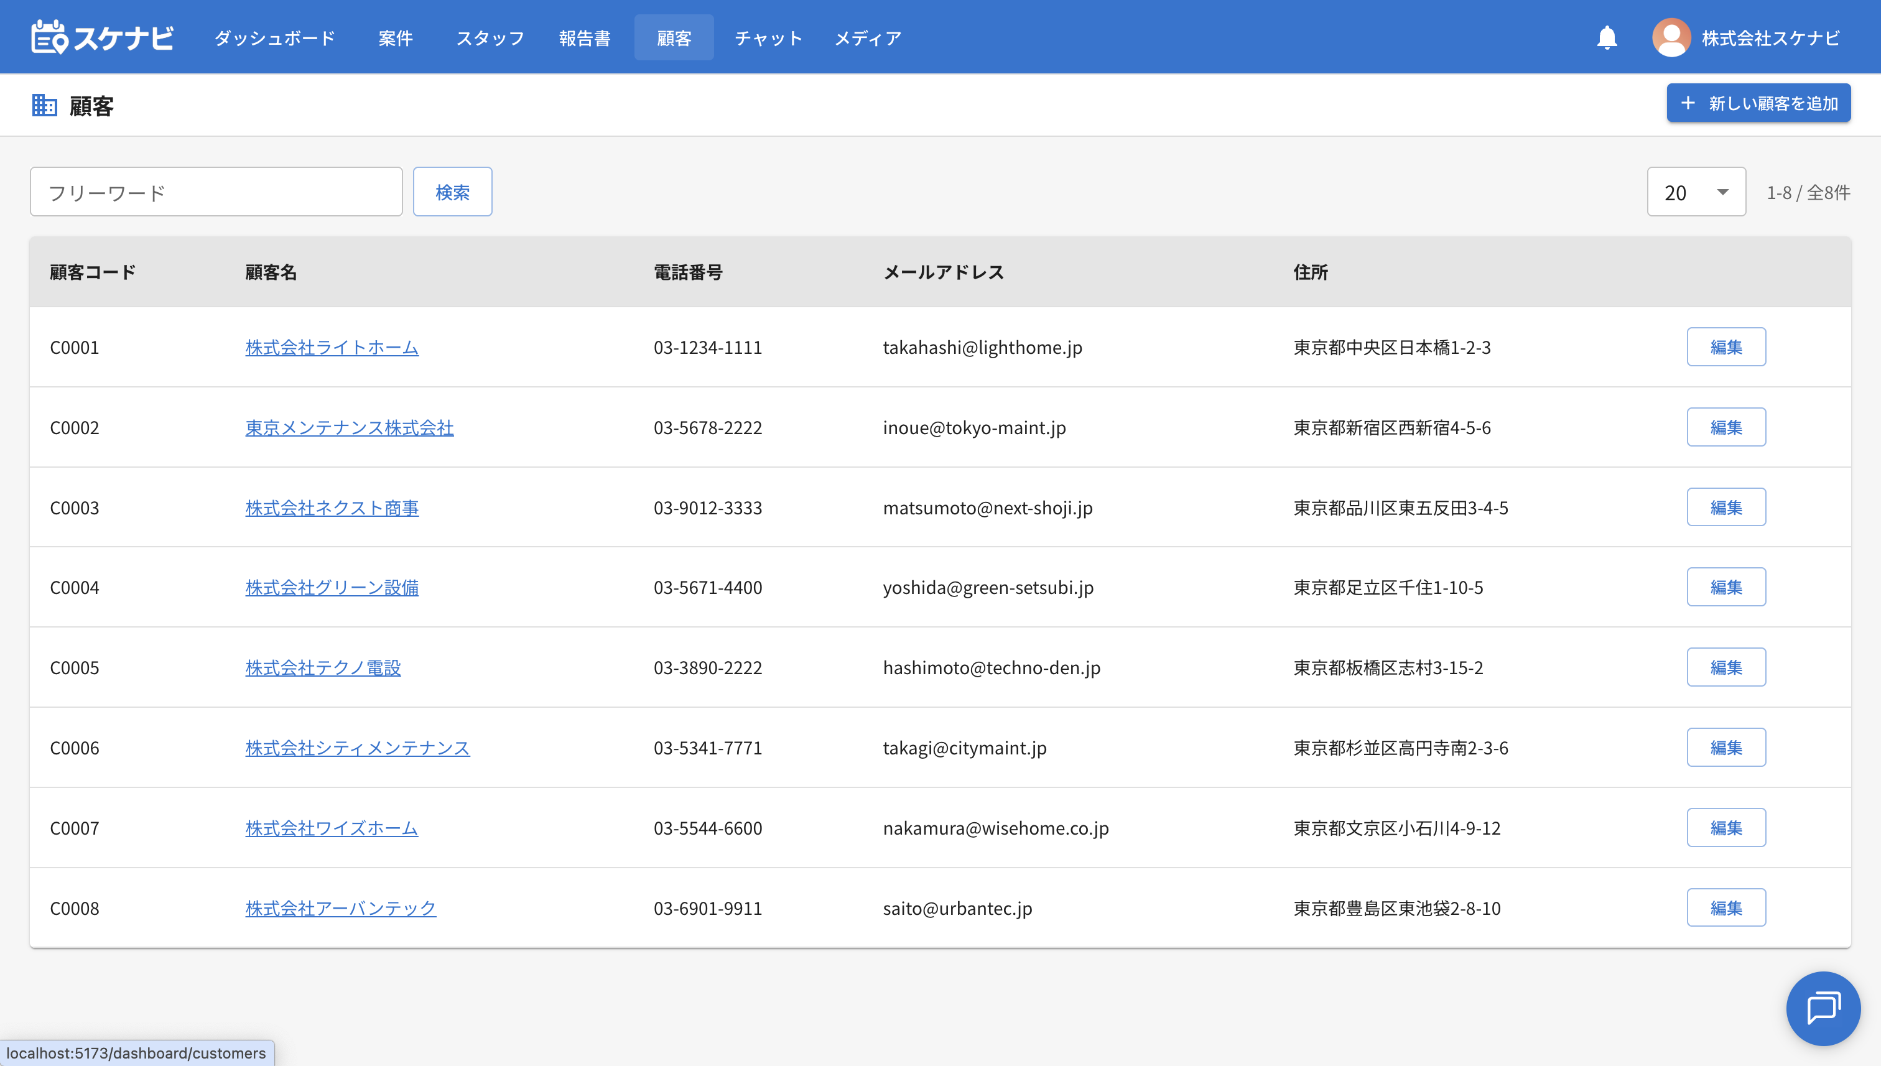1881x1066 pixels.
Task: Open the 20 per-page dropdown
Action: tap(1695, 192)
